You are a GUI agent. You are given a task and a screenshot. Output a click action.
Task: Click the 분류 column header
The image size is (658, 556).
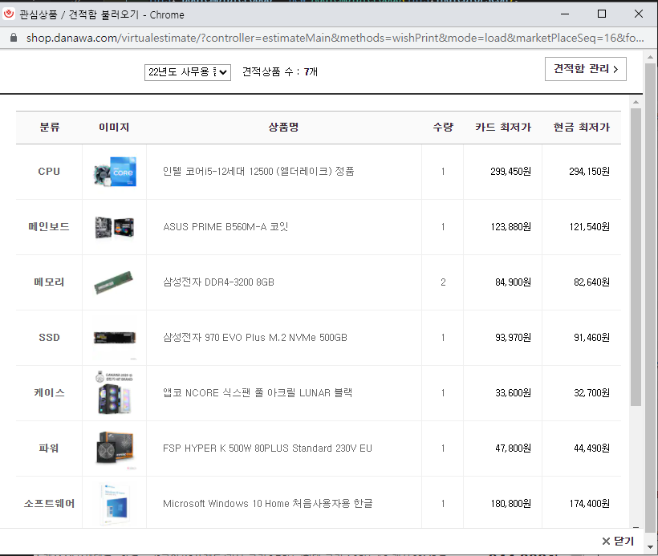click(50, 127)
